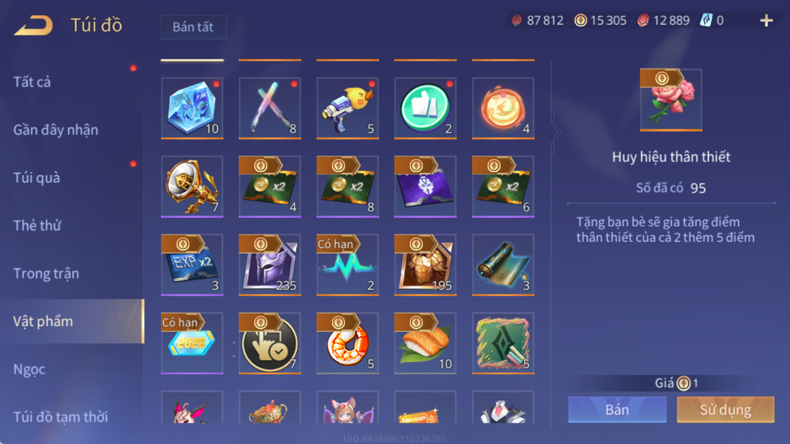
Task: Click the Bán tất button
Action: pos(194,27)
